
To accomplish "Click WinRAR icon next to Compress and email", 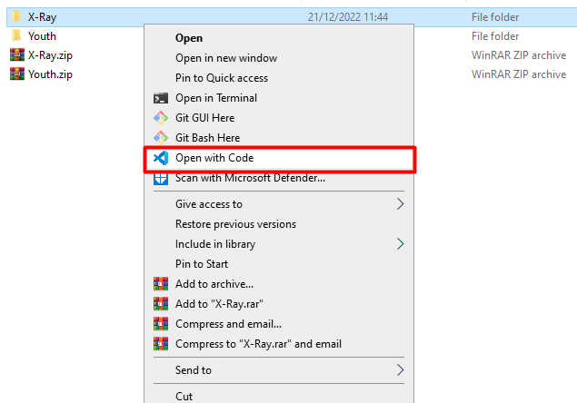I will tap(161, 324).
